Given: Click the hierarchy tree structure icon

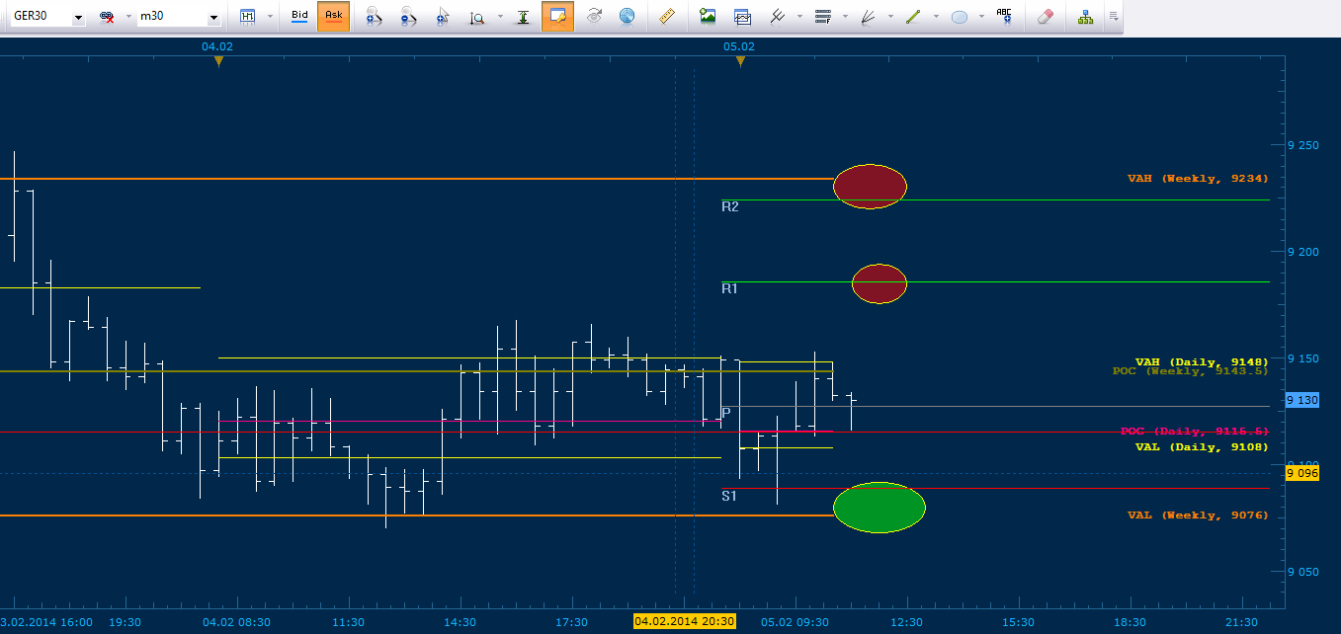Looking at the screenshot, I should 1085,17.
